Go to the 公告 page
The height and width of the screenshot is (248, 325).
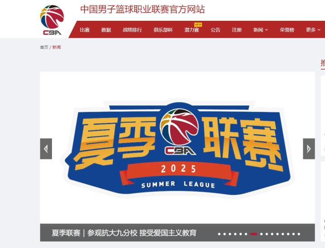point(215,30)
